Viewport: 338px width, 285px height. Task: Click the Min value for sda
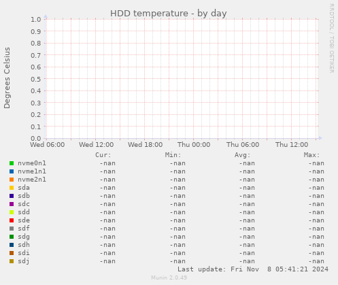pos(178,188)
